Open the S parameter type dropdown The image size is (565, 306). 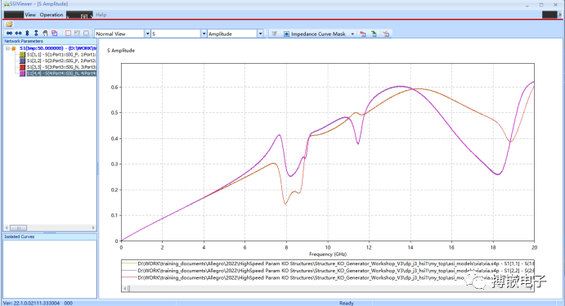coord(179,34)
